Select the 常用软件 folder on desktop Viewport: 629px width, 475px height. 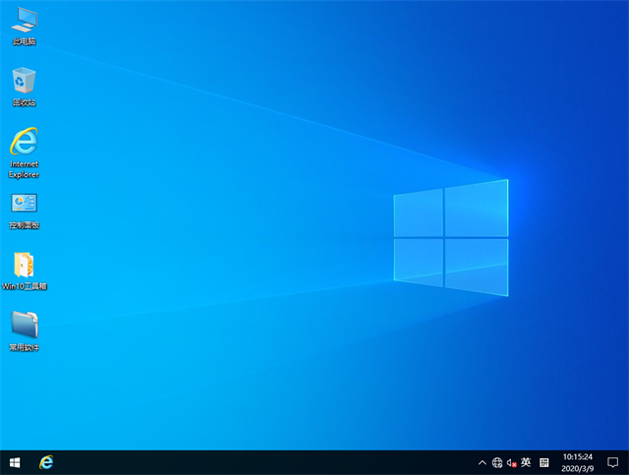click(x=25, y=325)
